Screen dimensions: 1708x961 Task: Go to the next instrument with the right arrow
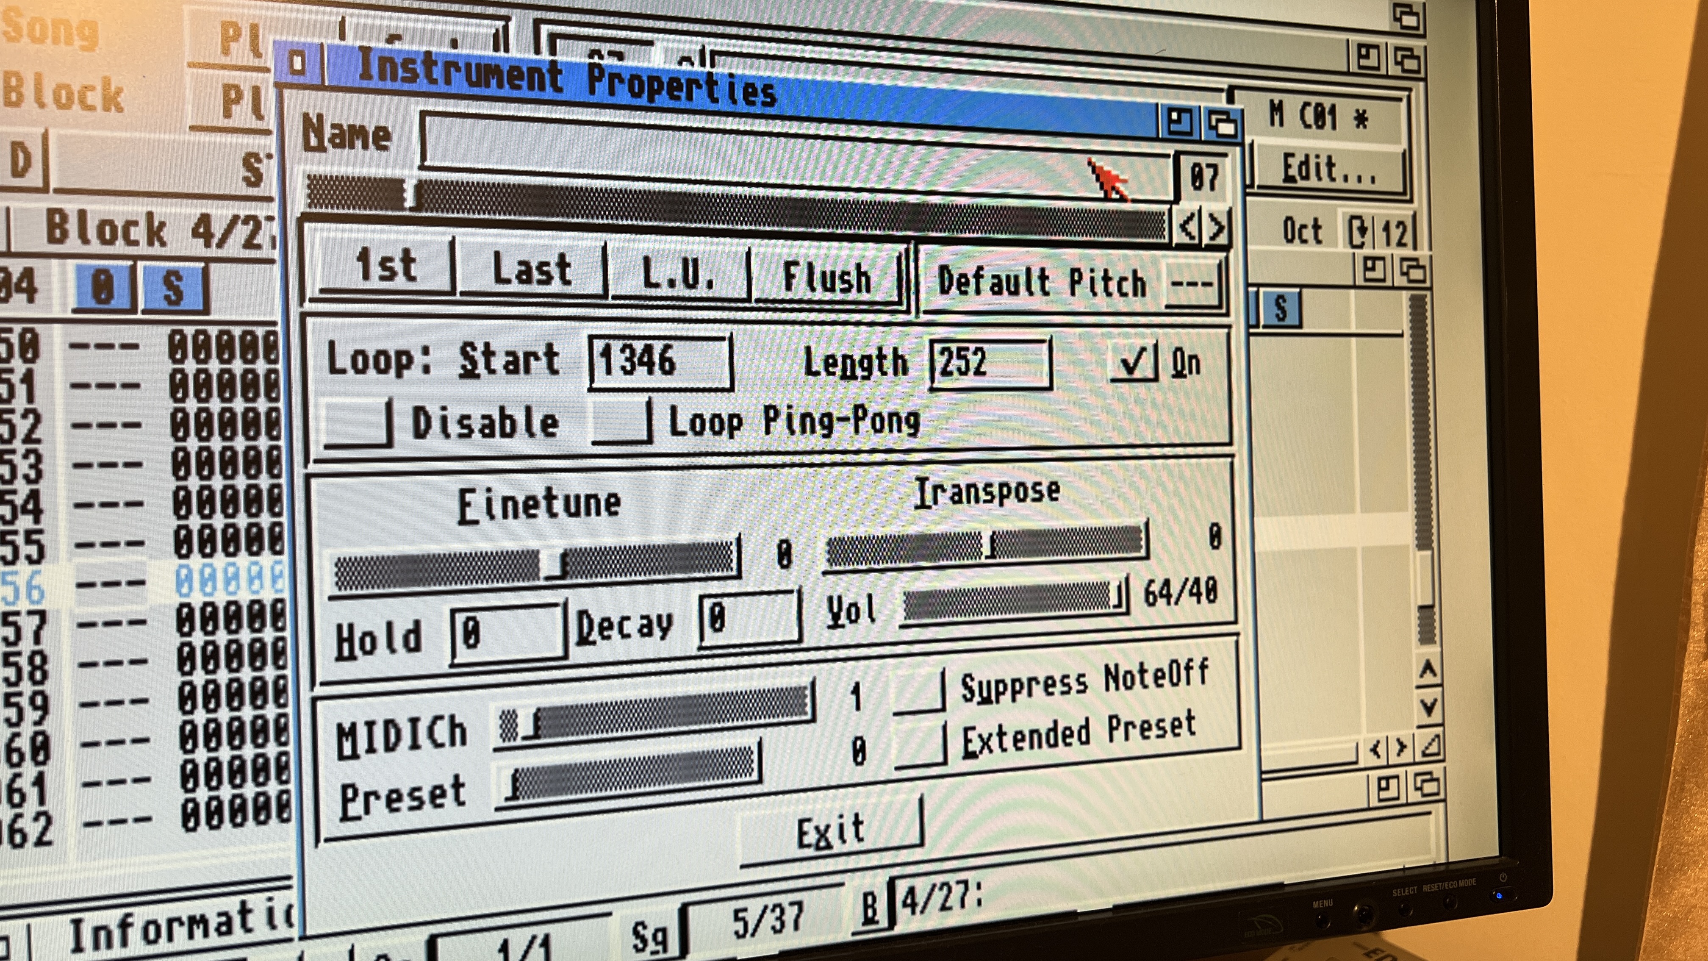[1217, 229]
